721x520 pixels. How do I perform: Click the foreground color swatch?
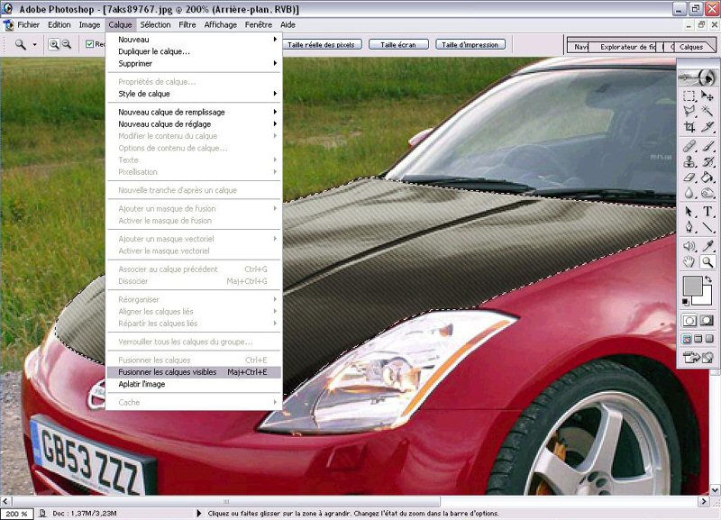point(691,285)
